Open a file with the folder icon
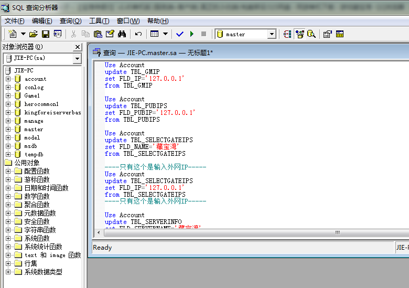Image resolution: width=409 pixels, height=288 pixels. (x=34, y=34)
